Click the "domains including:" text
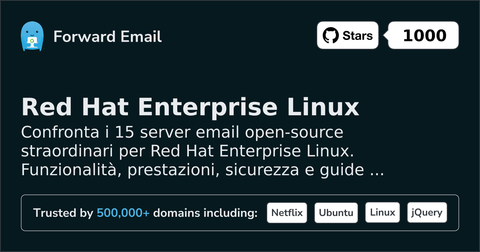This screenshot has width=480, height=252. [205, 213]
